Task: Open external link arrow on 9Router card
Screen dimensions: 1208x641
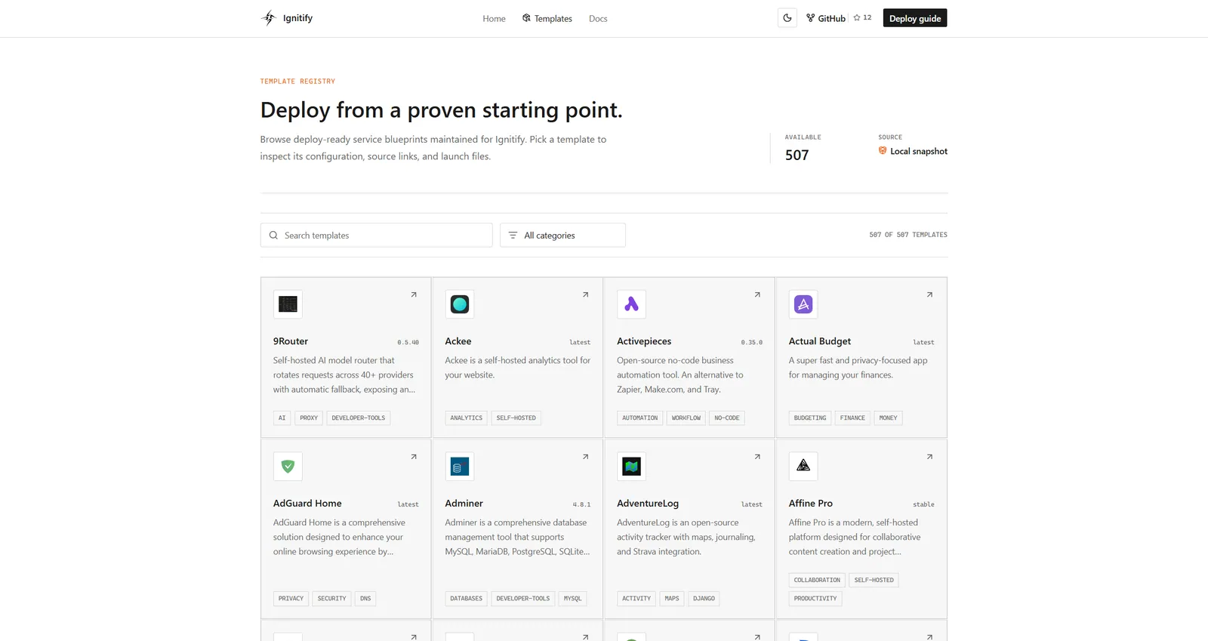Action: coord(414,295)
